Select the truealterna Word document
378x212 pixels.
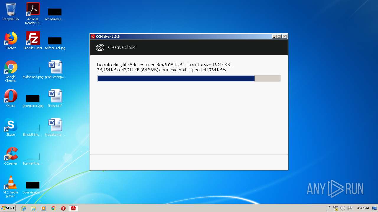point(55,127)
